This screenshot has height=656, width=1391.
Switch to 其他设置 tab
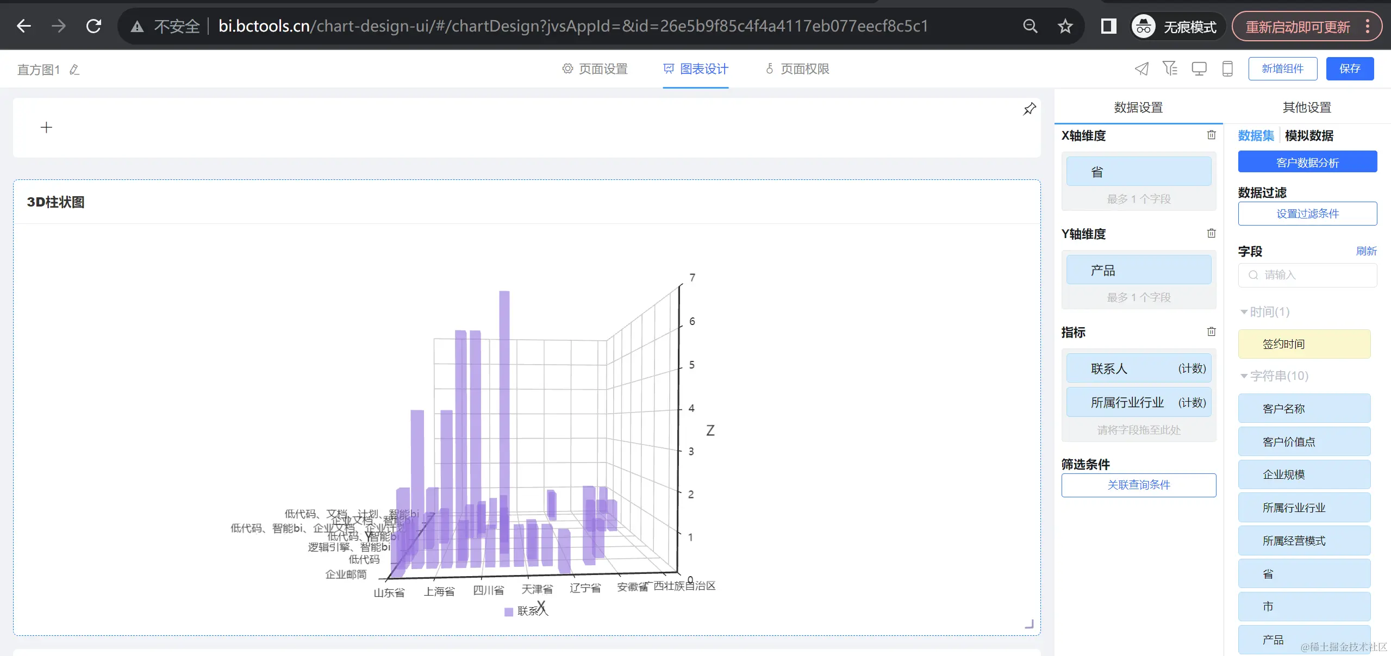pyautogui.click(x=1307, y=108)
